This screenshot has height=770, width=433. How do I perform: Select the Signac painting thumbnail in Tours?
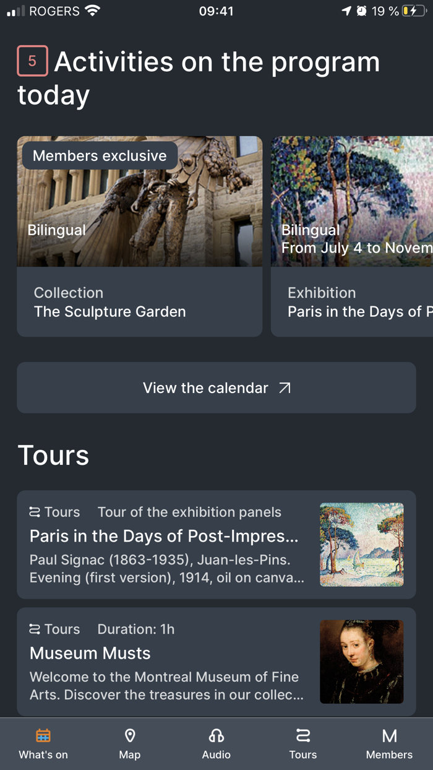(x=361, y=545)
